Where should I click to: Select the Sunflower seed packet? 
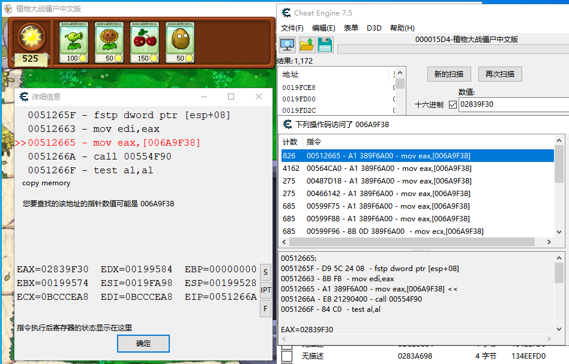(109, 43)
